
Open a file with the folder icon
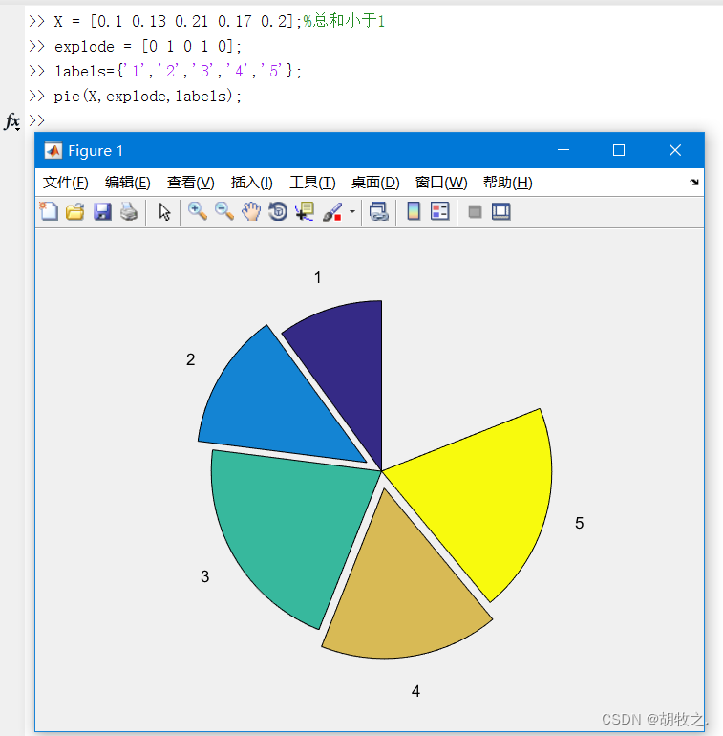(75, 211)
